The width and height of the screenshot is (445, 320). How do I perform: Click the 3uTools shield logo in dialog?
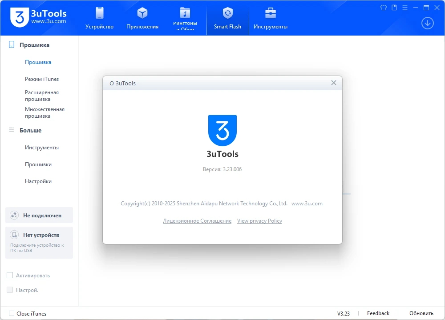[x=222, y=130]
